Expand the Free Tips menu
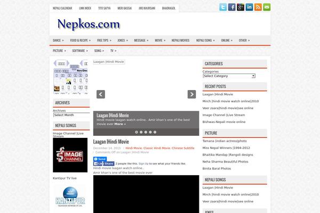 (x=104, y=40)
